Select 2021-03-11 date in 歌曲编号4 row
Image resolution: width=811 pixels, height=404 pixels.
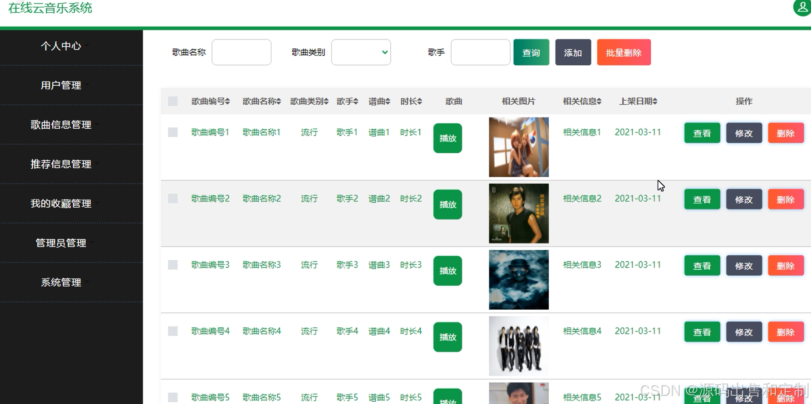638,331
